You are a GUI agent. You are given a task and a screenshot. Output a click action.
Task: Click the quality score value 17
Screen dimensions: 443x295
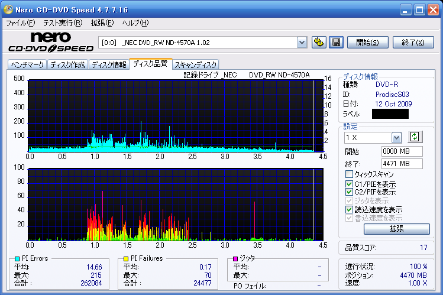pos(423,248)
